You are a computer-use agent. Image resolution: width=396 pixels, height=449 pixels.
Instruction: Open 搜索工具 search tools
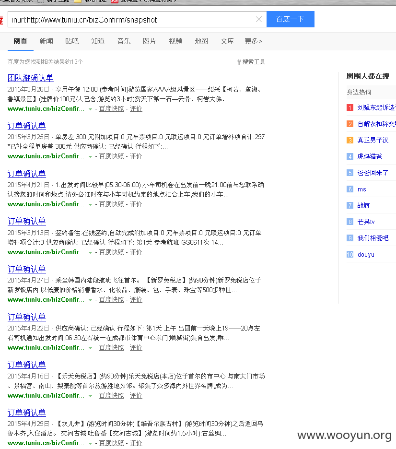point(251,62)
